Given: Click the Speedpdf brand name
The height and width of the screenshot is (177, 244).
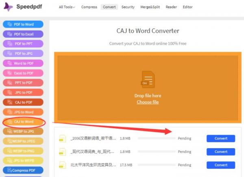Looking at the screenshot, I should (29, 7).
